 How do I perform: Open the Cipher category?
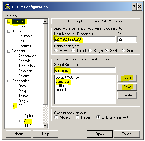pyautogui.click(x=29, y=116)
